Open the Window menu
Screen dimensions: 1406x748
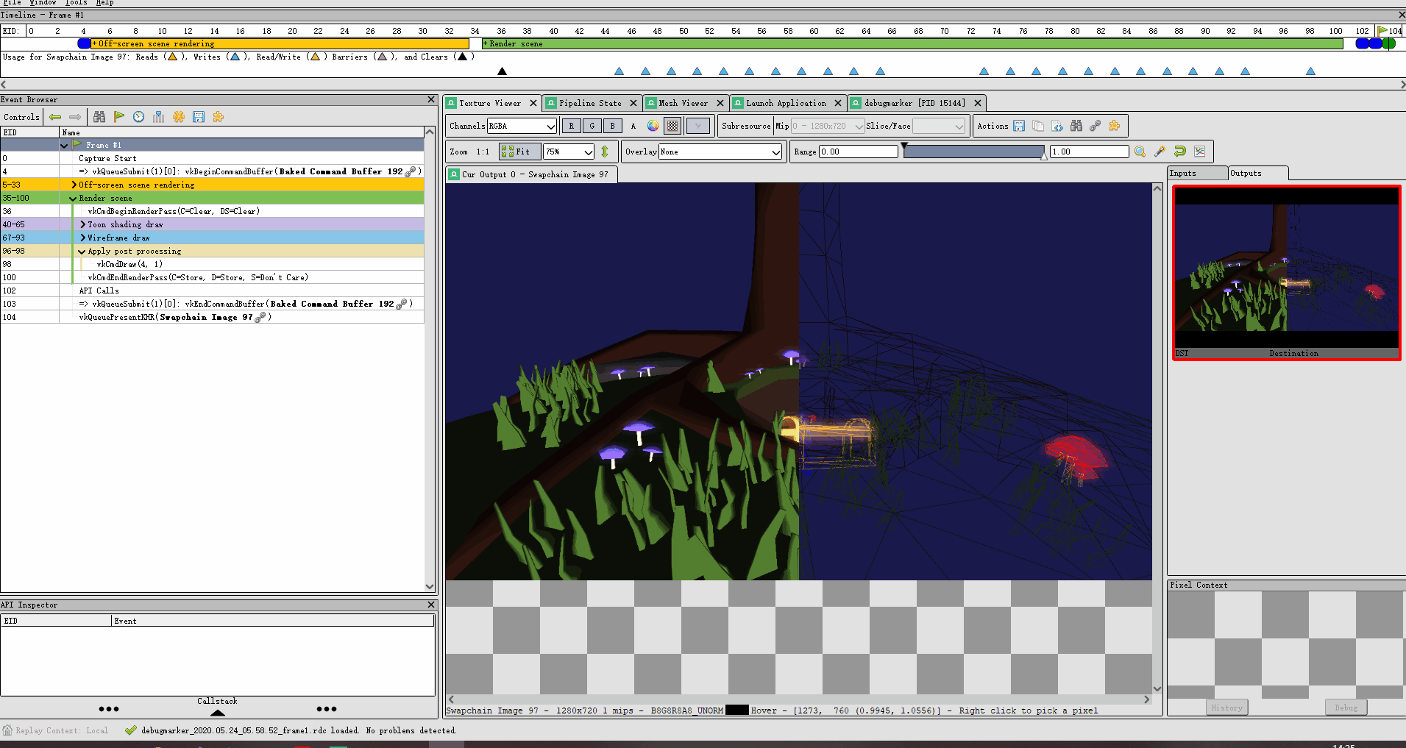[x=42, y=3]
